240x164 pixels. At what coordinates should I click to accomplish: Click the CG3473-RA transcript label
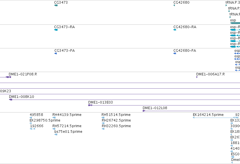[64, 27]
